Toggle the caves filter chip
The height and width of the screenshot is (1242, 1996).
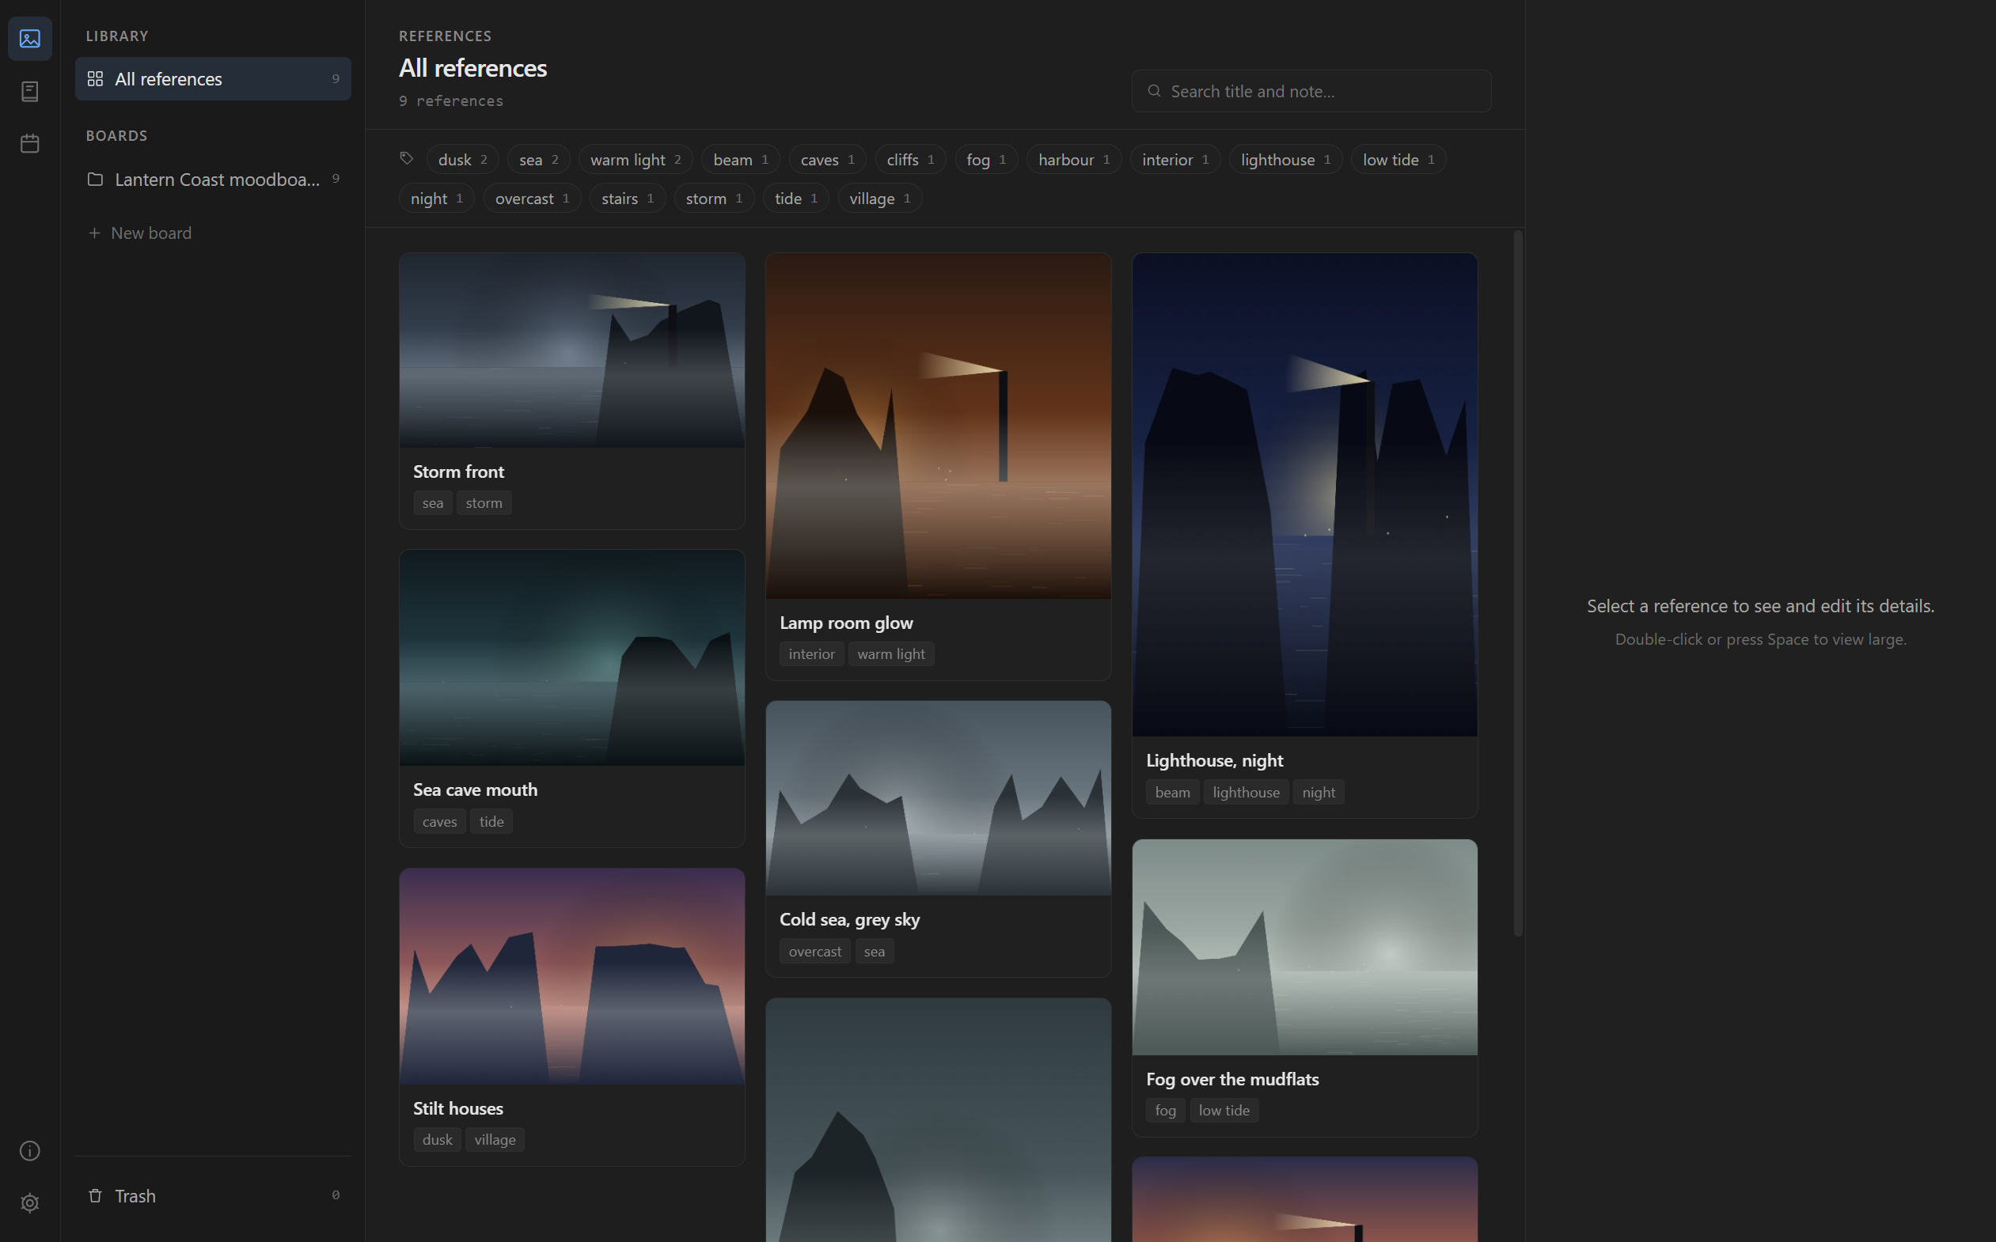[x=828, y=159]
